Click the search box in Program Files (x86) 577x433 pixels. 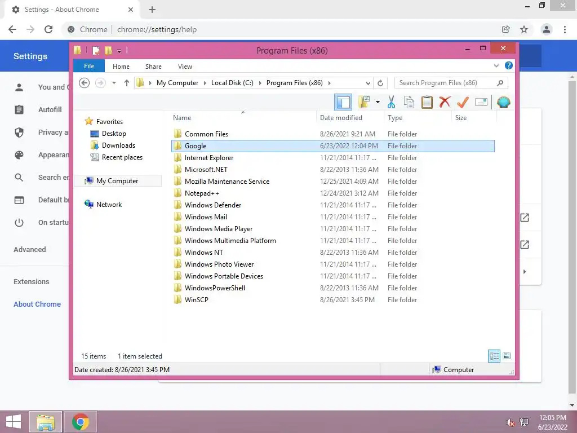pos(451,83)
